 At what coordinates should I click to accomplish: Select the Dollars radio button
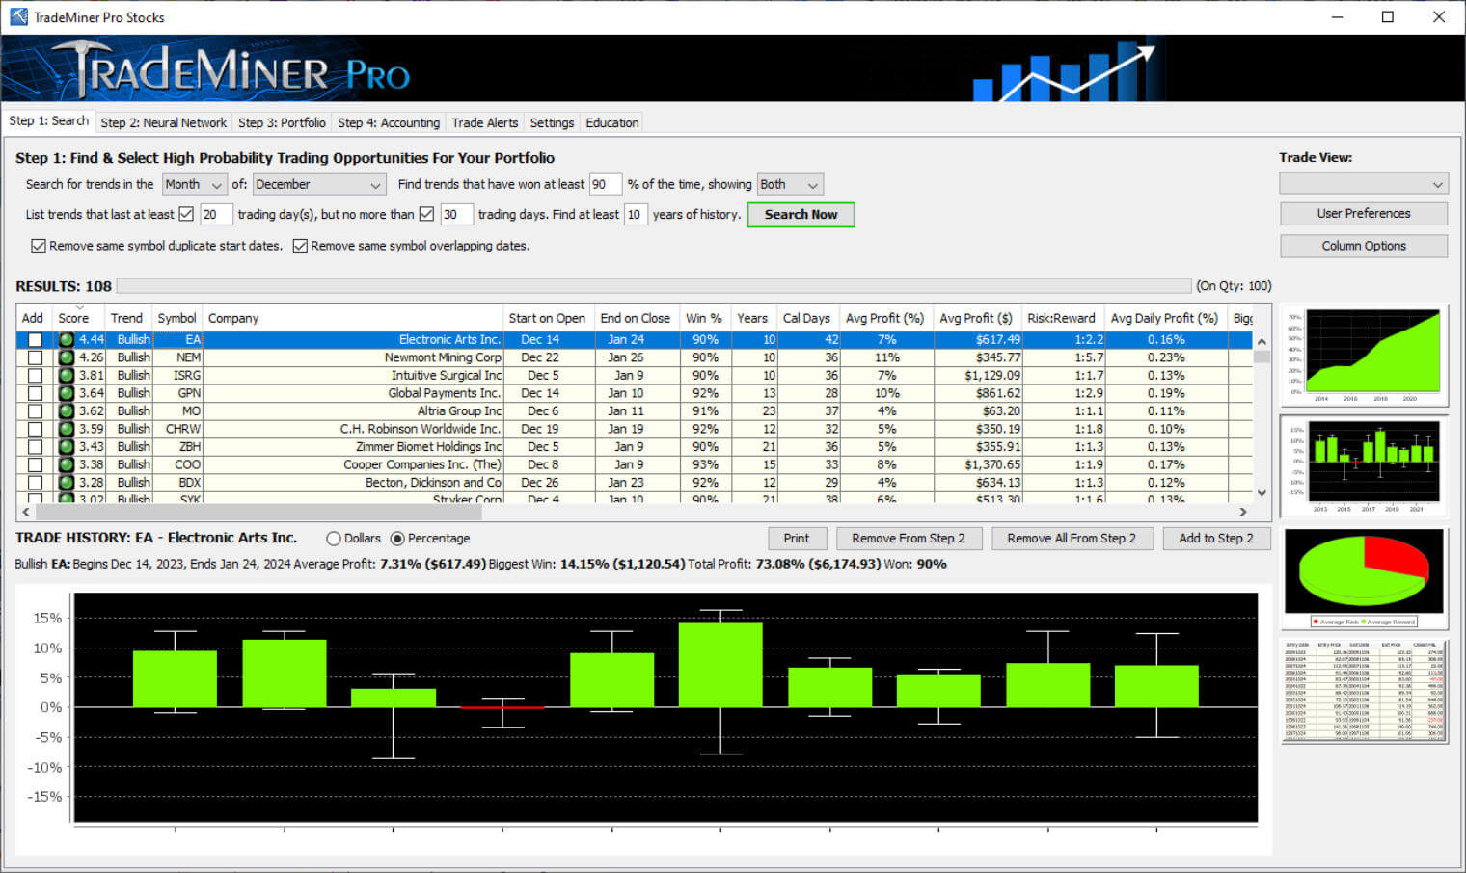[x=333, y=538]
